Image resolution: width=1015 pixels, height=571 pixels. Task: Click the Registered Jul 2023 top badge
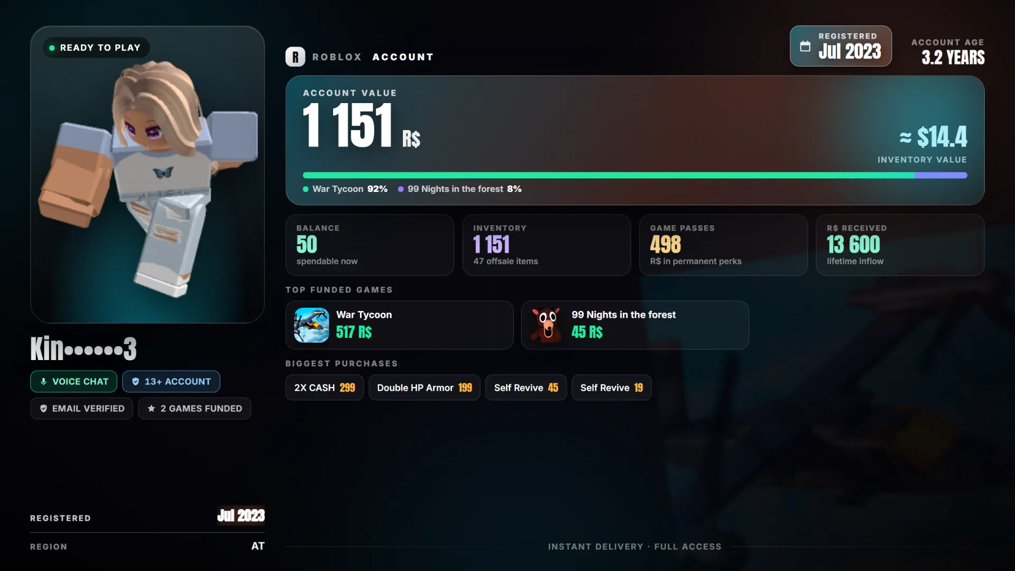point(841,46)
